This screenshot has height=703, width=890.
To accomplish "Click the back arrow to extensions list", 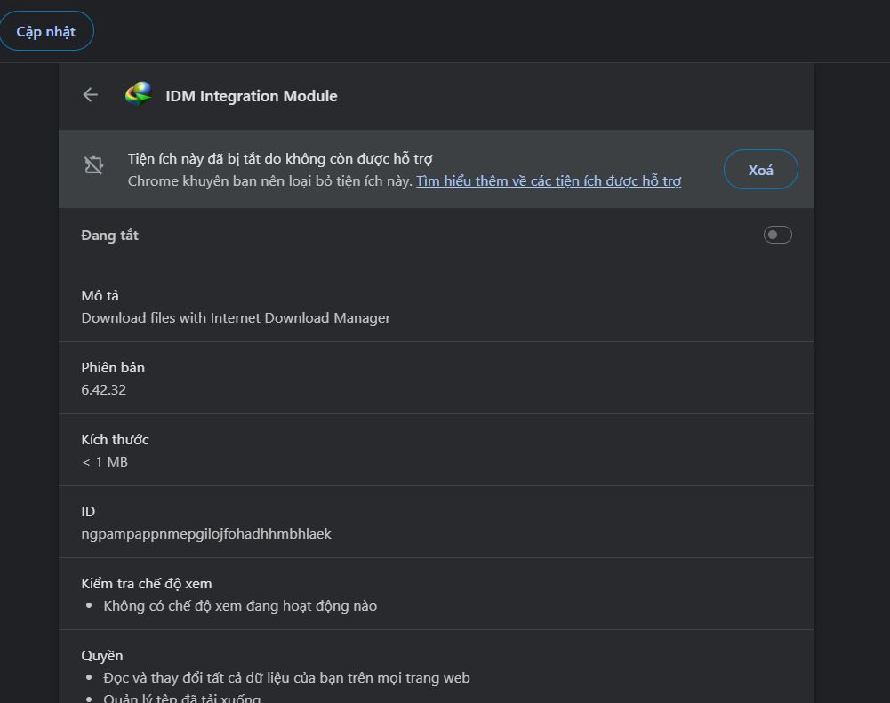I will point(90,95).
